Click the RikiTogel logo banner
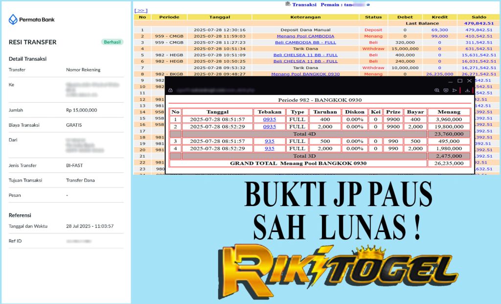This screenshot has width=501, height=304. coord(338,271)
